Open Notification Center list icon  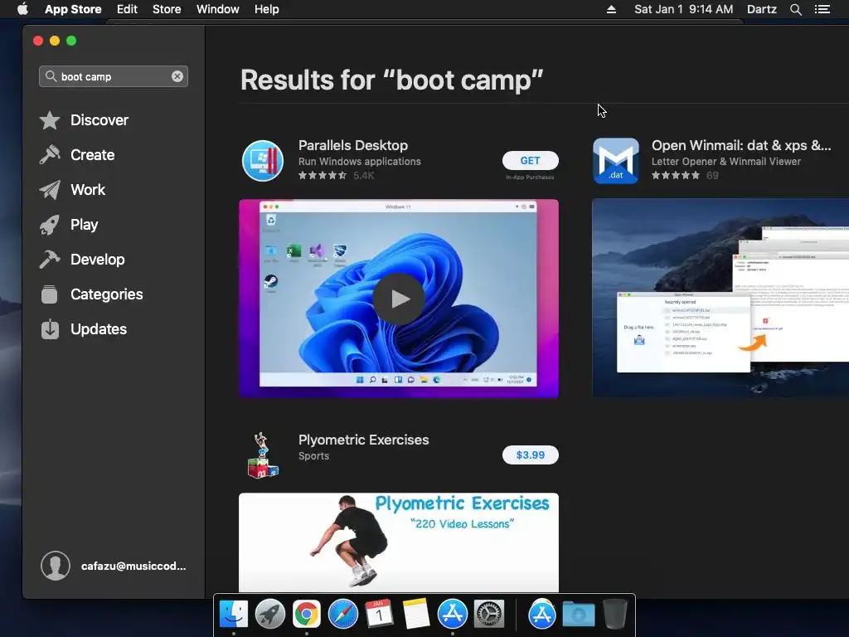coord(822,9)
